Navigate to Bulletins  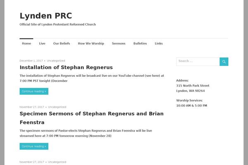[x=140, y=43]
